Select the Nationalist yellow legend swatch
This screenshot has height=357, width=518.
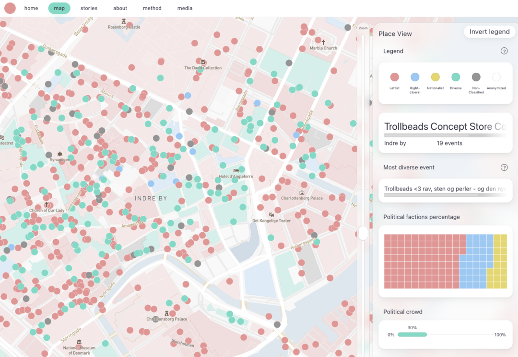(x=436, y=77)
